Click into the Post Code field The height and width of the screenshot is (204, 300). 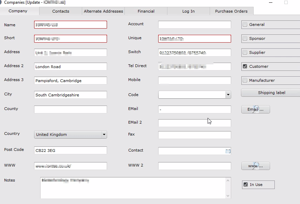[x=71, y=150]
